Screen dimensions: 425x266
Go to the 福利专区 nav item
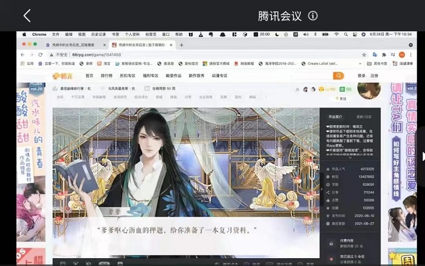pos(151,76)
